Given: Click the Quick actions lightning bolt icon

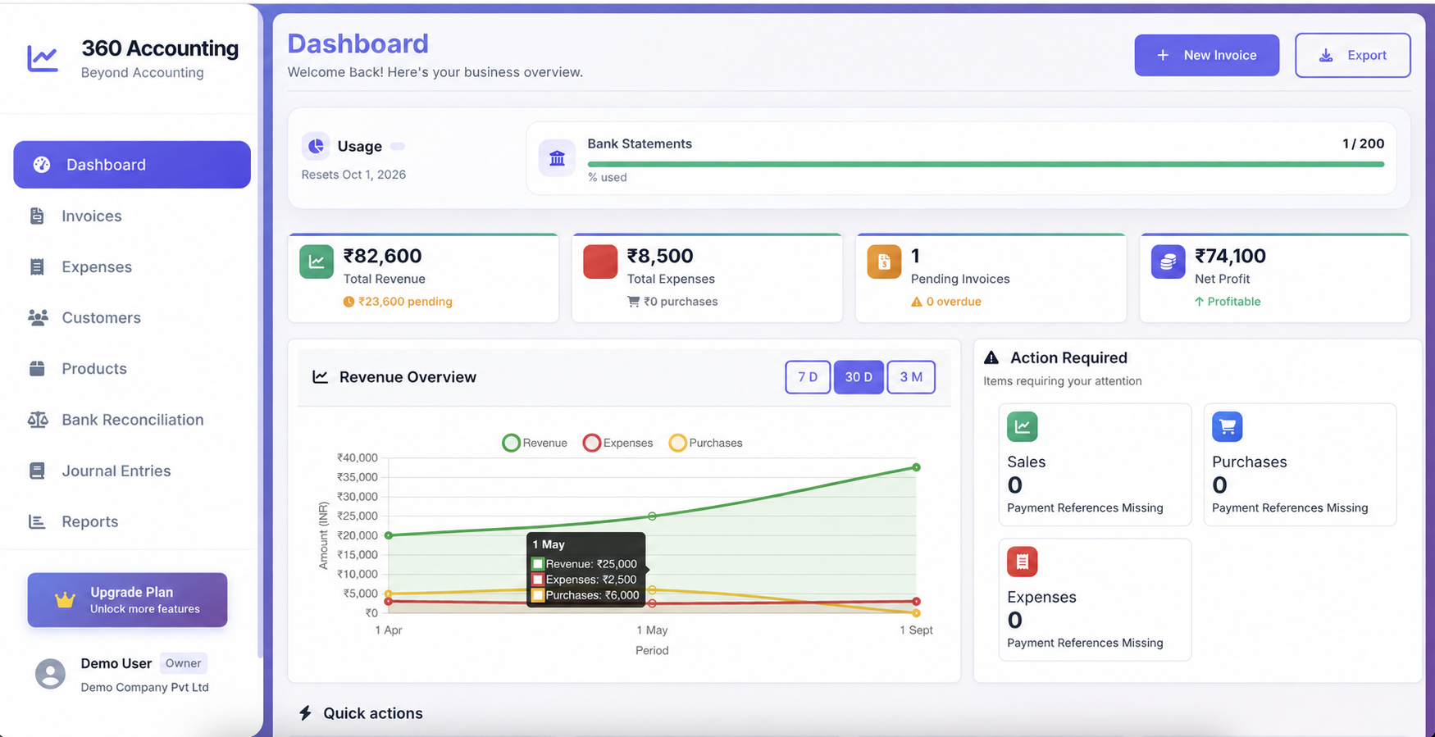Looking at the screenshot, I should [x=305, y=713].
